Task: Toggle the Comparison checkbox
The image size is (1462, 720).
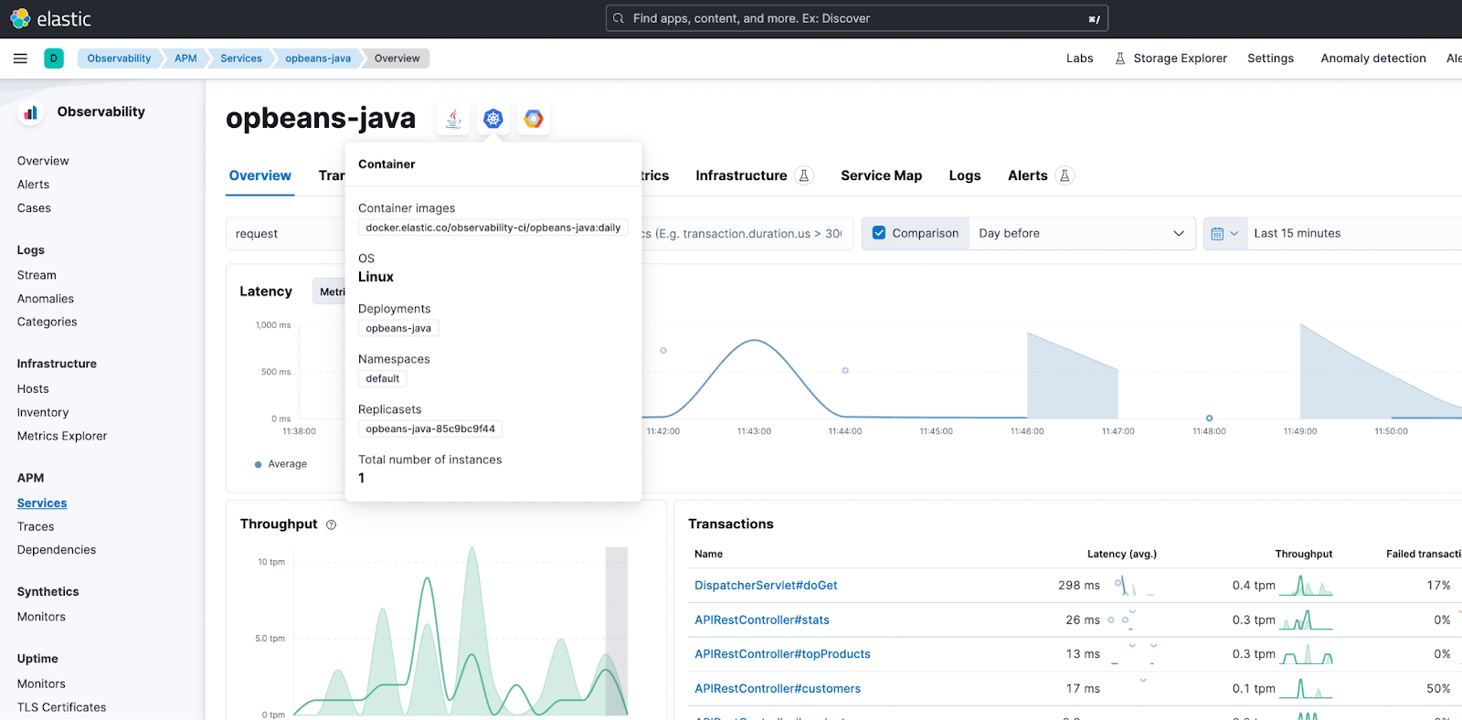Action: [879, 233]
